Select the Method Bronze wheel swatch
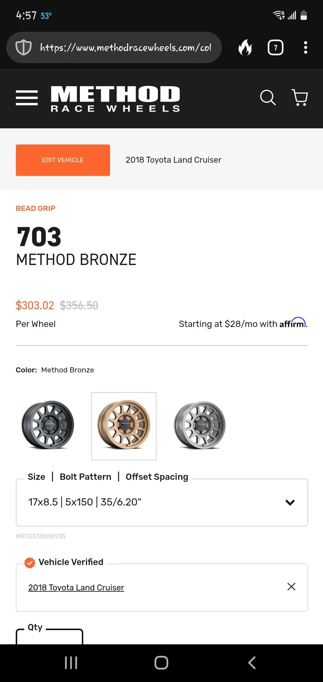The image size is (323, 682). point(124,426)
